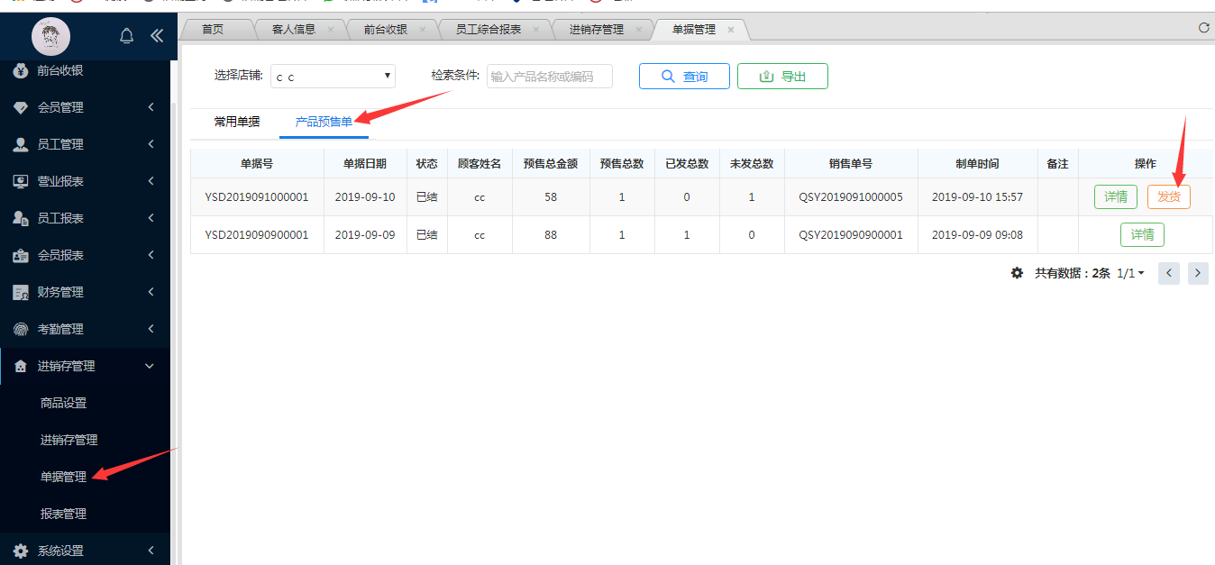Select the 产品预售单 sub-tab
Image resolution: width=1215 pixels, height=565 pixels.
(324, 122)
